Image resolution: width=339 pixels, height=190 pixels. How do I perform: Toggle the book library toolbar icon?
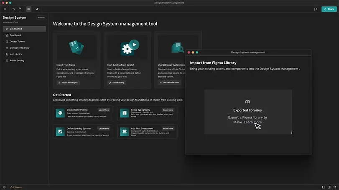click(x=28, y=9)
